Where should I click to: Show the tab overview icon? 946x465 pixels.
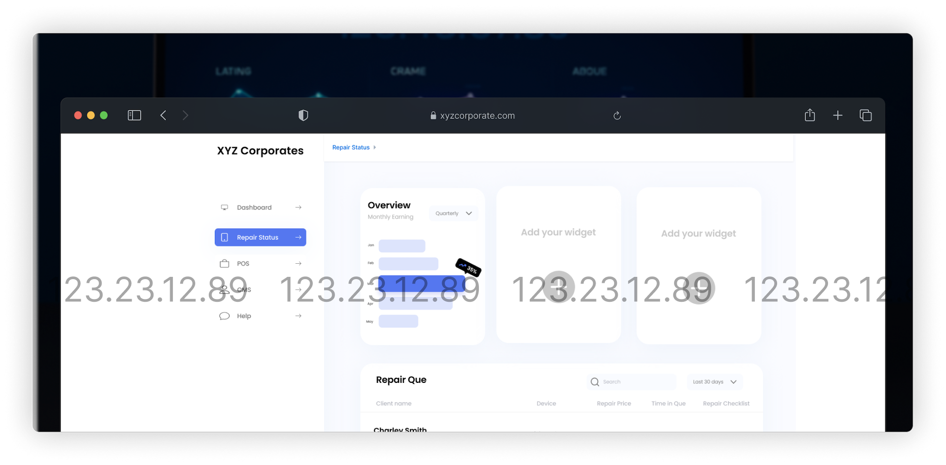coord(865,115)
